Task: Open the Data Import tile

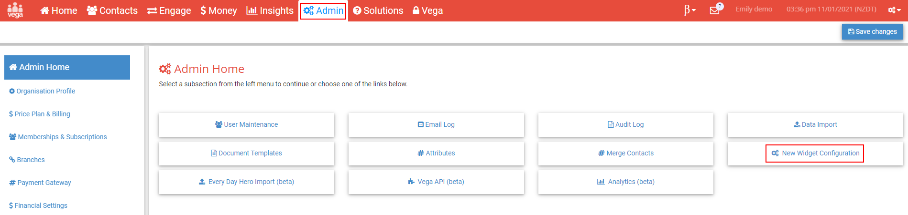Action: tap(815, 124)
